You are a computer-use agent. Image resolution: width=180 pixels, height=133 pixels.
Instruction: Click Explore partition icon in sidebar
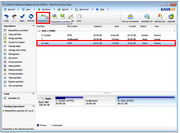coord(5,82)
